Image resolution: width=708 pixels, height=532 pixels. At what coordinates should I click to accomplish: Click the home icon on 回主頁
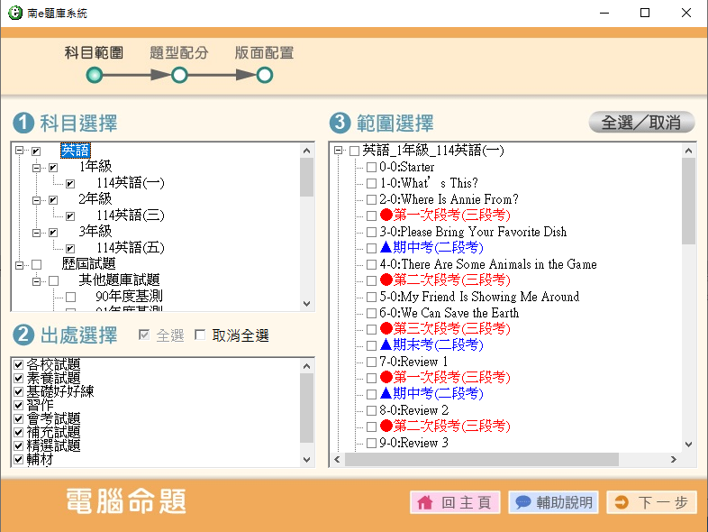coord(424,503)
